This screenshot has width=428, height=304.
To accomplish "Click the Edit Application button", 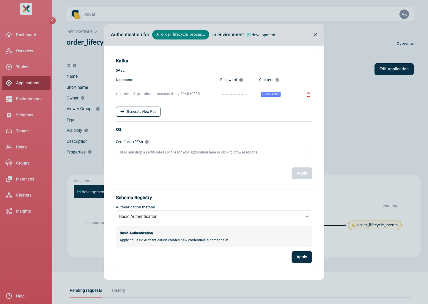I will click(394, 69).
